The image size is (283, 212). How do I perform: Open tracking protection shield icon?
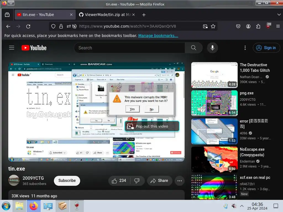tap(53, 26)
